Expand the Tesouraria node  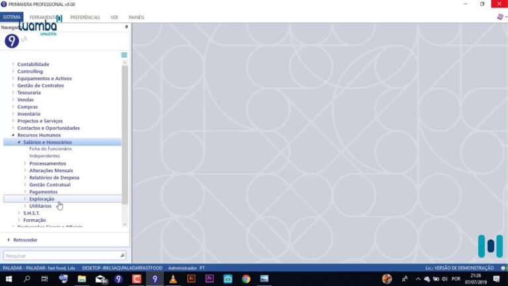[13, 93]
